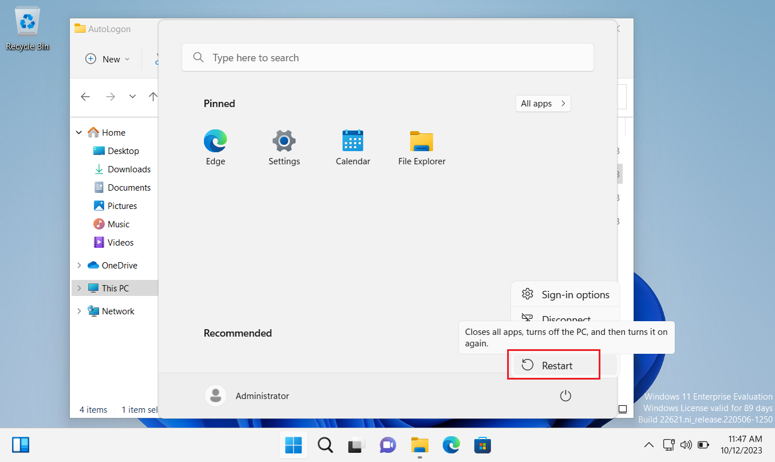Open Edge from pinned apps
Image resolution: width=775 pixels, height=462 pixels.
point(215,147)
